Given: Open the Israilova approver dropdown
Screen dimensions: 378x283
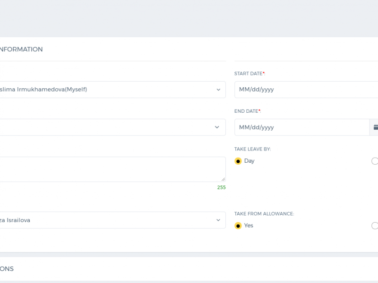Looking at the screenshot, I should coord(112,220).
